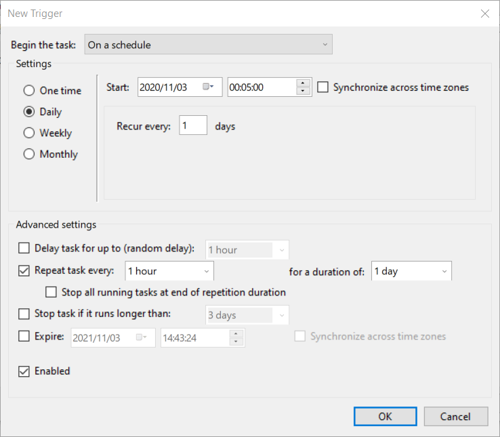Decrease the start time with down arrow
This screenshot has height=437, width=500.
303,91
